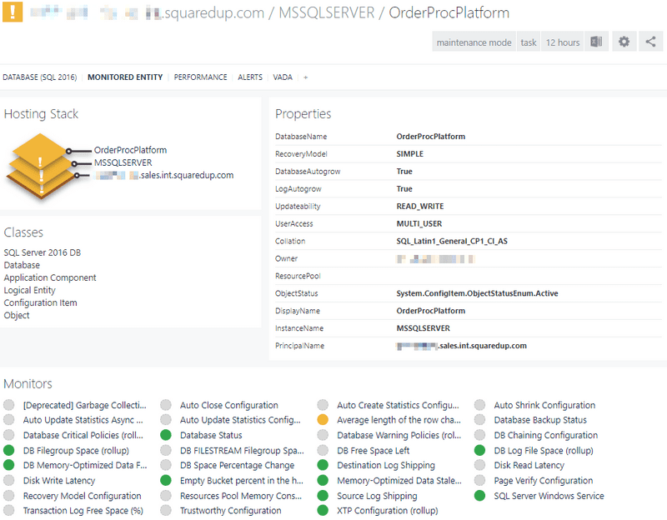Click MSSQLSERVER in the Hosting Stack
The width and height of the screenshot is (667, 520).
click(x=123, y=162)
